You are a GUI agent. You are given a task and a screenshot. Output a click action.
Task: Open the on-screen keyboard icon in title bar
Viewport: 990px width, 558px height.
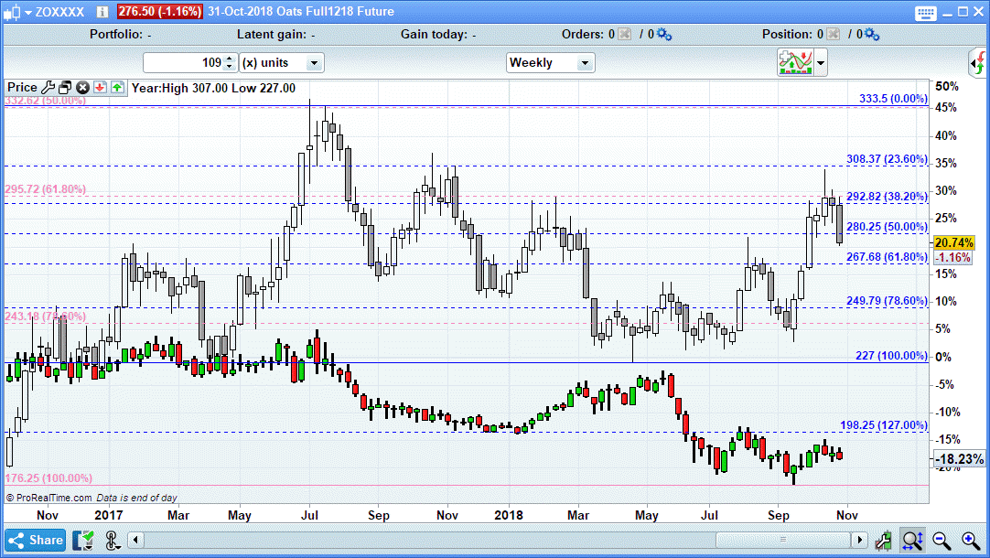coord(926,13)
